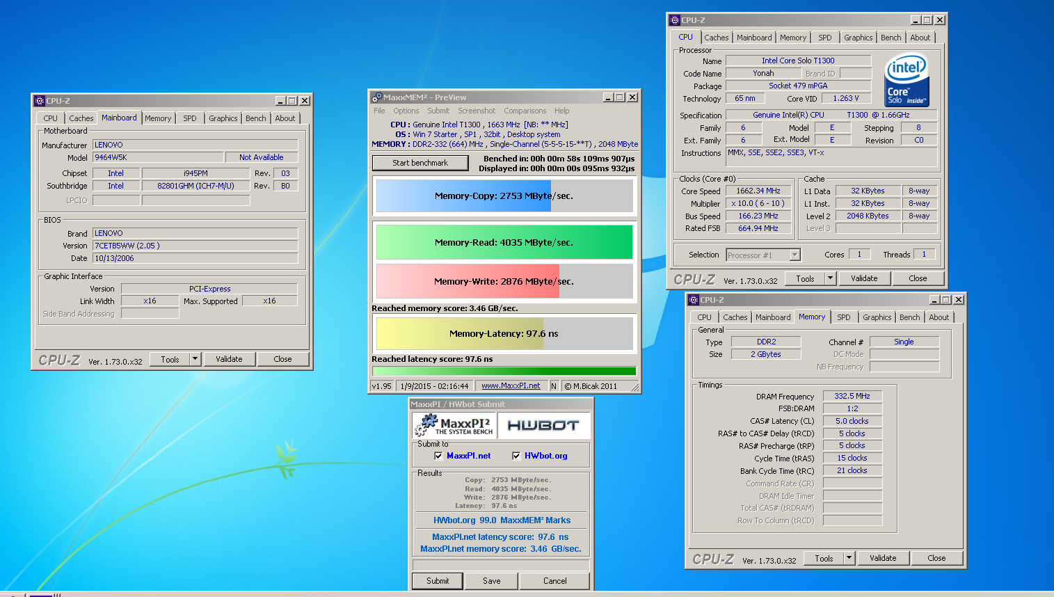Viewport: 1054px width, 597px height.
Task: Click the Memory-Copy 2753 MByte/sec bar
Action: [504, 196]
